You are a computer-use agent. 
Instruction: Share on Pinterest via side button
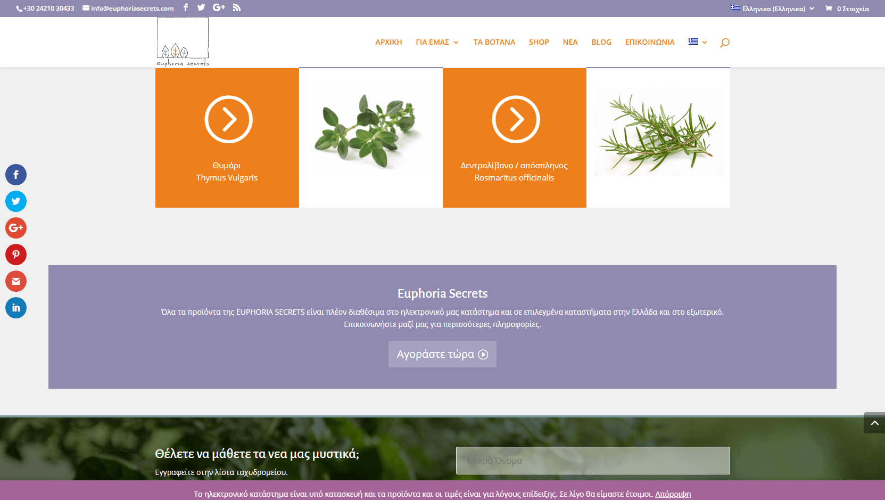[x=16, y=255]
